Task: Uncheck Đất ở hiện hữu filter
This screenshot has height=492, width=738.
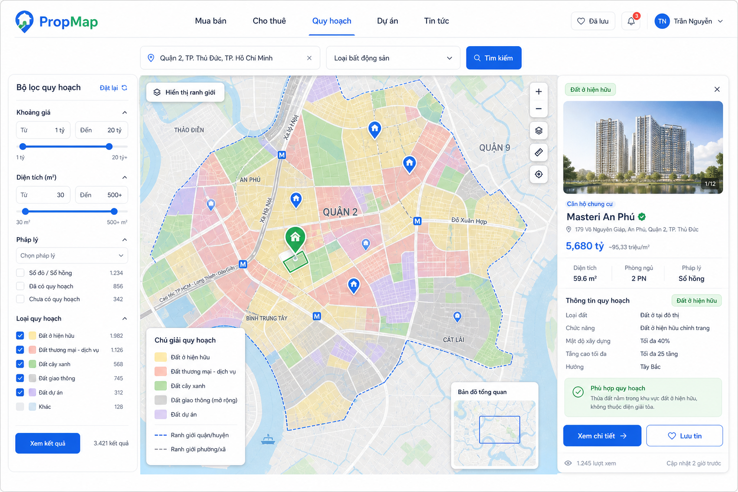Action: pos(20,335)
